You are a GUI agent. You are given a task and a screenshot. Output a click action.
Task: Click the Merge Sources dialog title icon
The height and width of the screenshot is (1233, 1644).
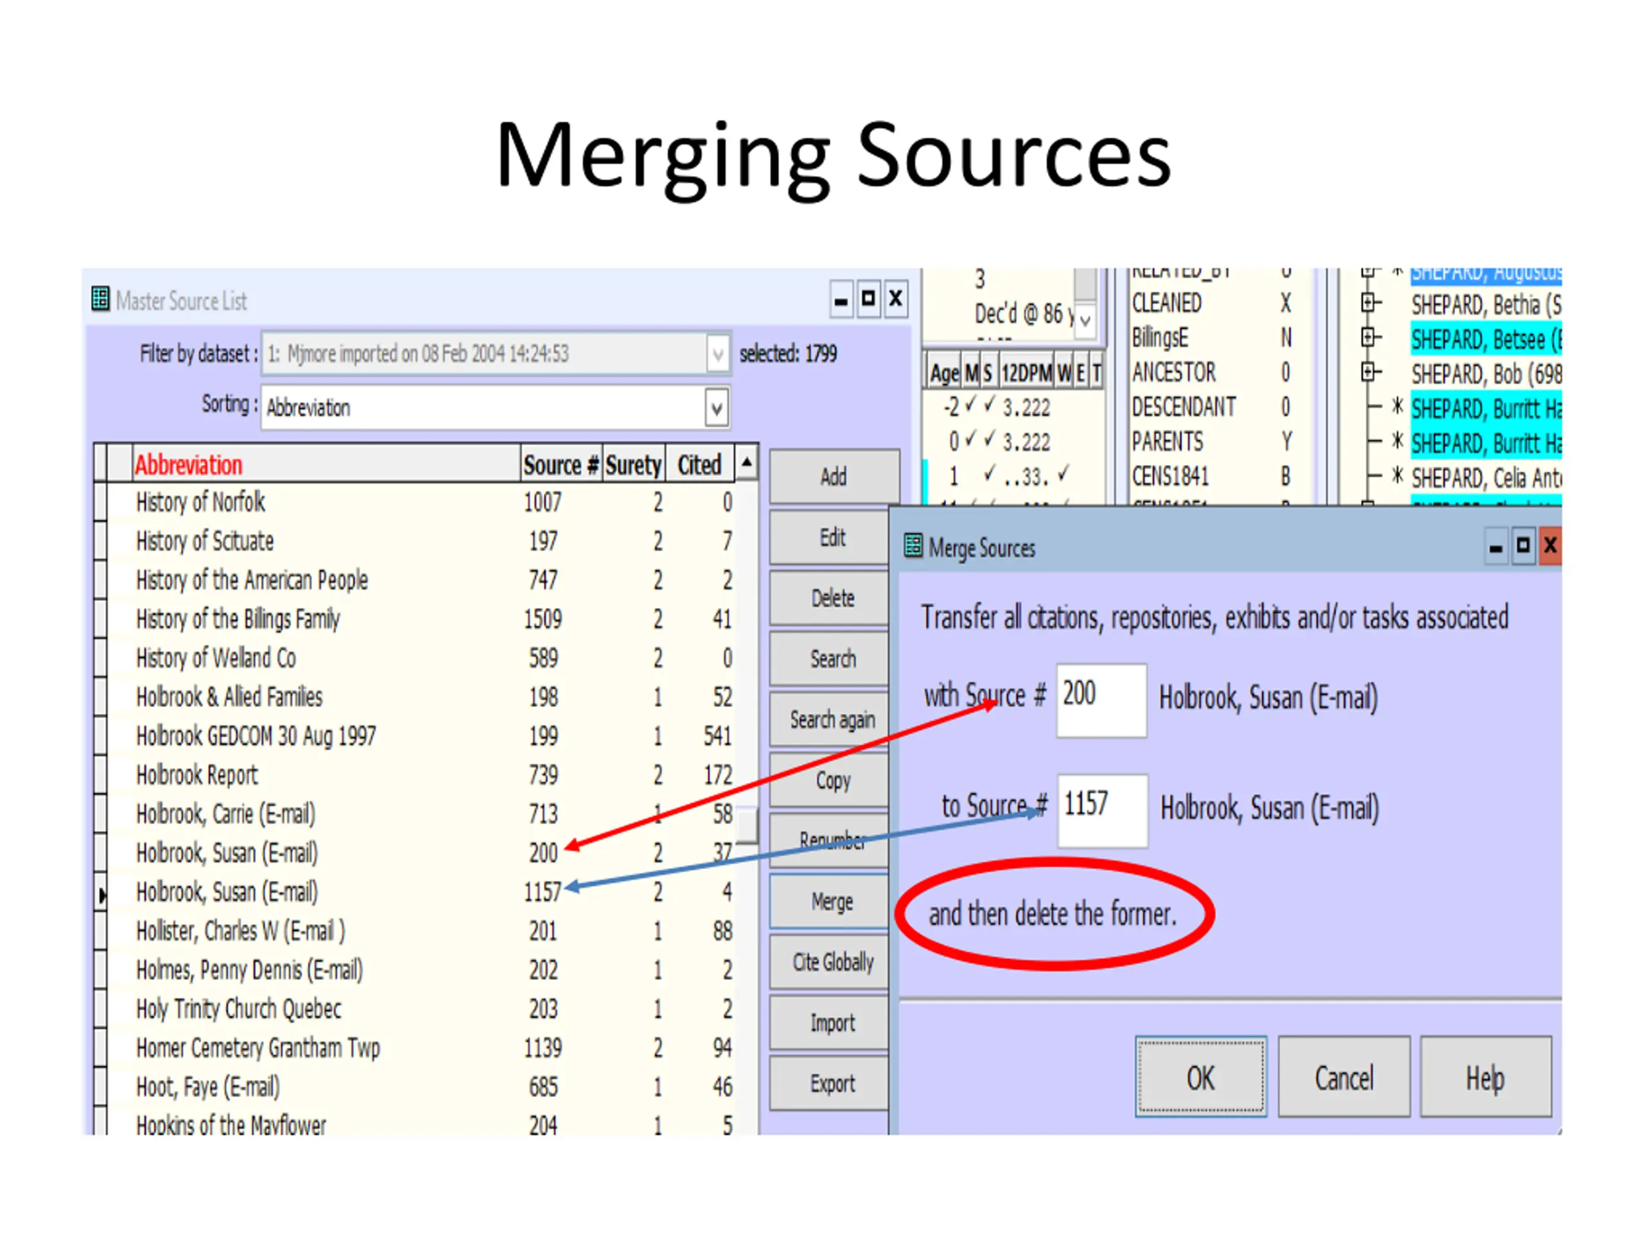coord(913,547)
